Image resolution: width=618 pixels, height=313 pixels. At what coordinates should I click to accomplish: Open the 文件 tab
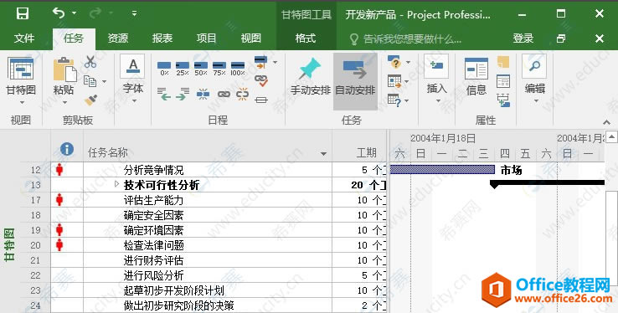(x=24, y=38)
